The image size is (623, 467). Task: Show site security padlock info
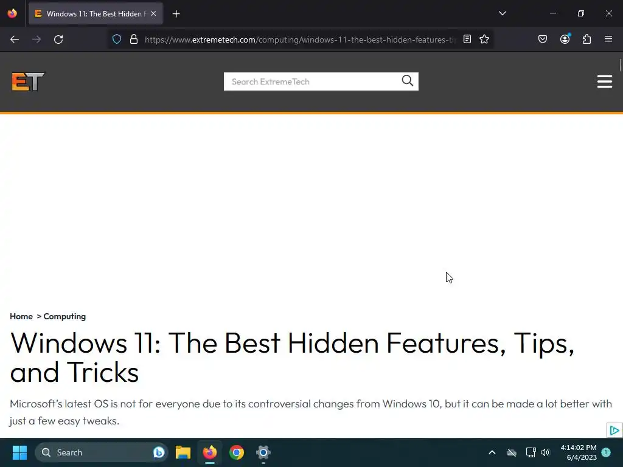coord(134,40)
